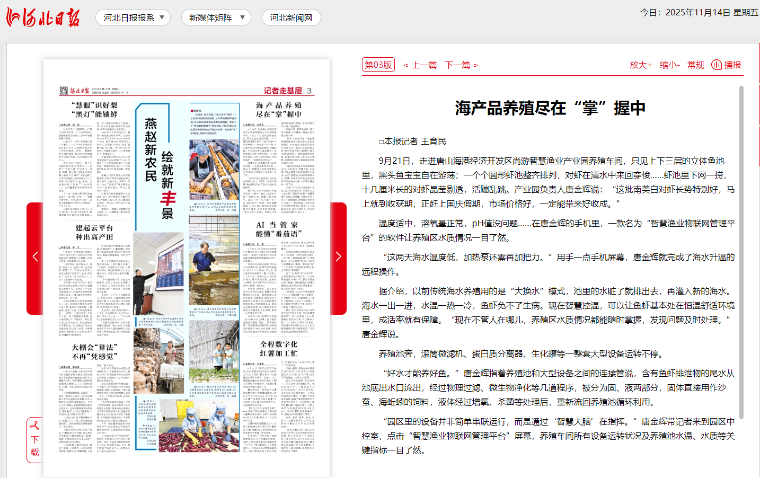Download the page PDF via 下载 sidebar button
The width and height of the screenshot is (760, 478).
34,440
